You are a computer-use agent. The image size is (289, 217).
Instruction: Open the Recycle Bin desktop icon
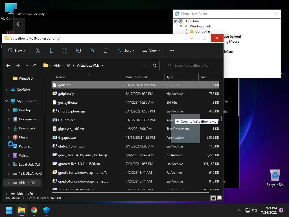click(275, 178)
